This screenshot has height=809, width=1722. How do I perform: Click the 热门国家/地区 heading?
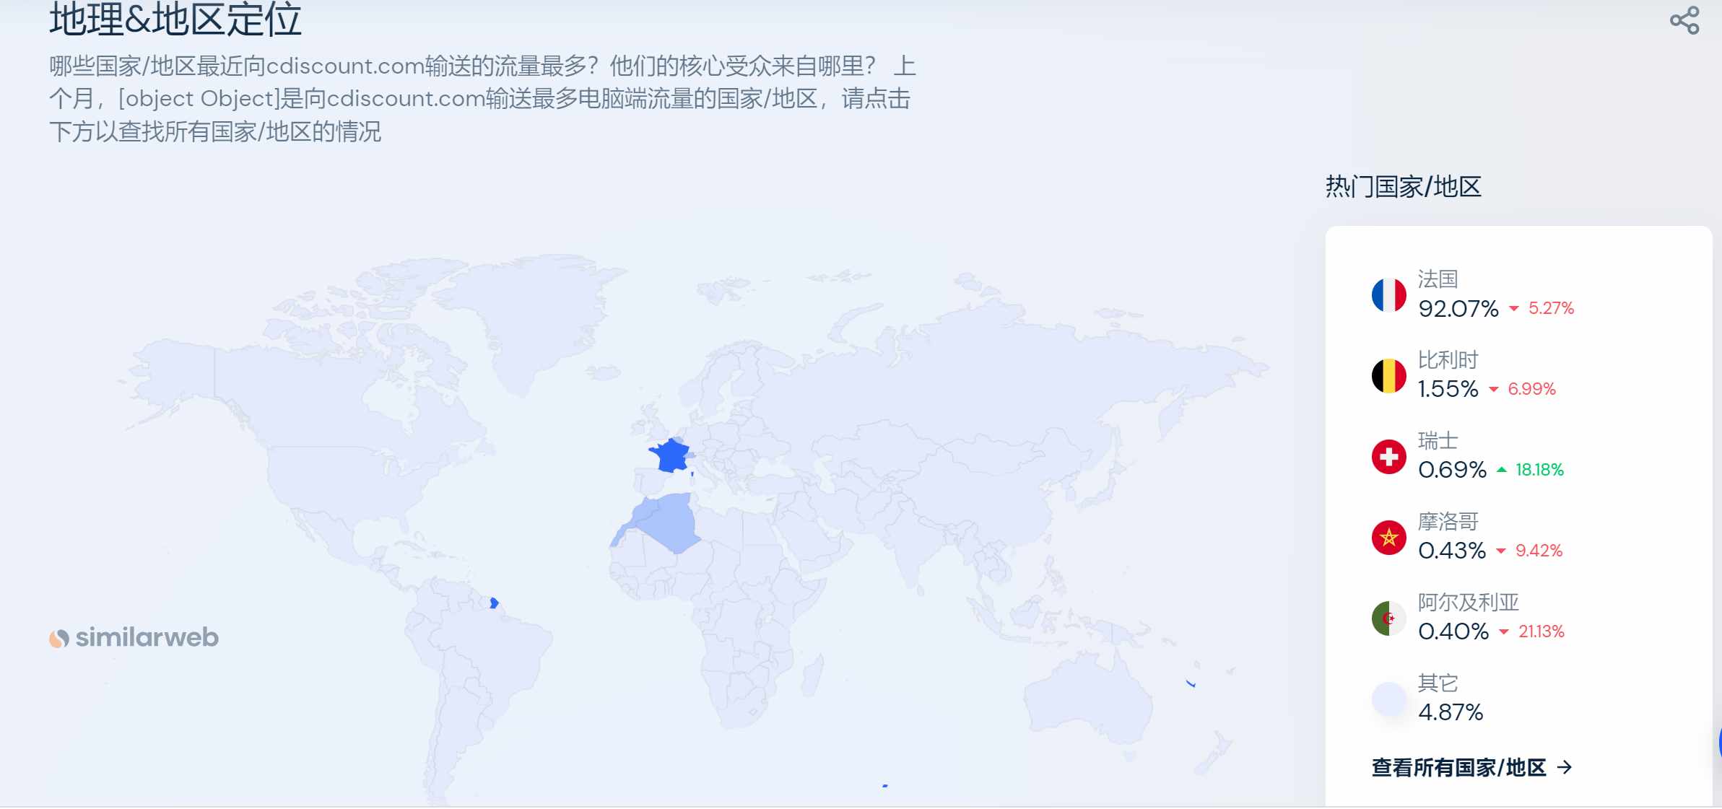(1403, 187)
